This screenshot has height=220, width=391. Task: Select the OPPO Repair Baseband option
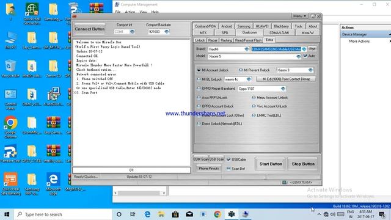[199, 88]
